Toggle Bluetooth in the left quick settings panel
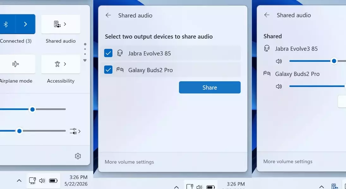Image resolution: width=346 pixels, height=189 pixels. pyautogui.click(x=7, y=24)
